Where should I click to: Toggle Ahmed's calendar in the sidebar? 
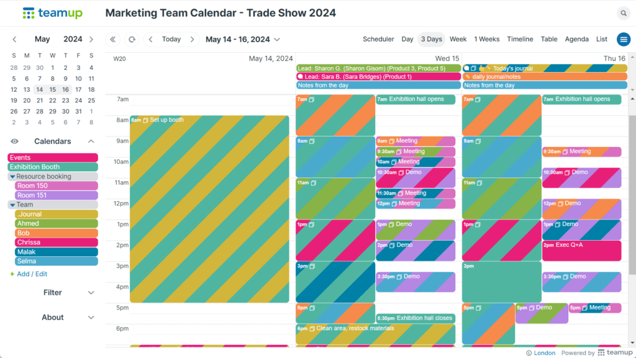click(56, 223)
